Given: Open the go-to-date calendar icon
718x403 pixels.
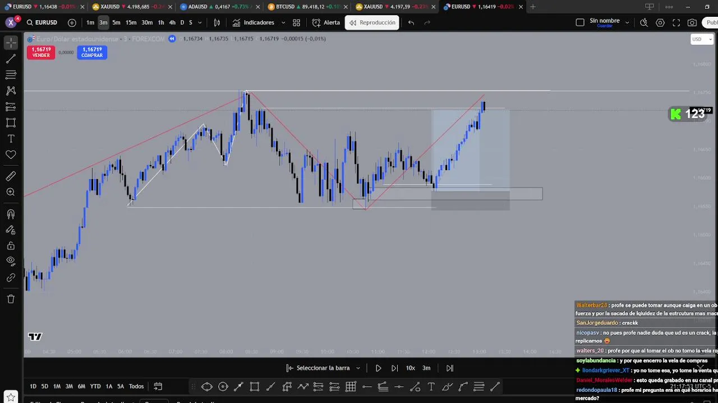Looking at the screenshot, I should (158, 386).
